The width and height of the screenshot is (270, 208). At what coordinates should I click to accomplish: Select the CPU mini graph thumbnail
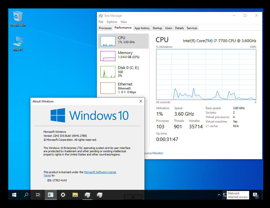(x=108, y=41)
